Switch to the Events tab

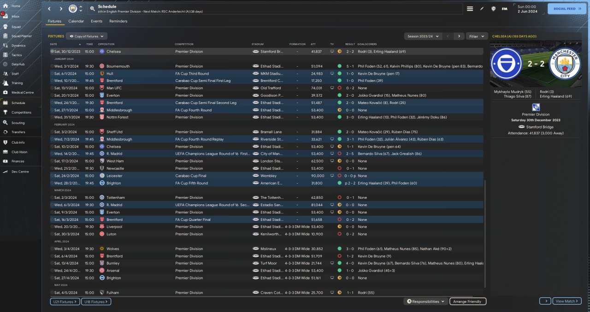point(97,21)
